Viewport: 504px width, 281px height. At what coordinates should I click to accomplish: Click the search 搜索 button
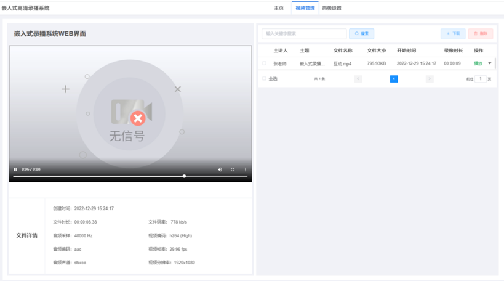point(362,34)
